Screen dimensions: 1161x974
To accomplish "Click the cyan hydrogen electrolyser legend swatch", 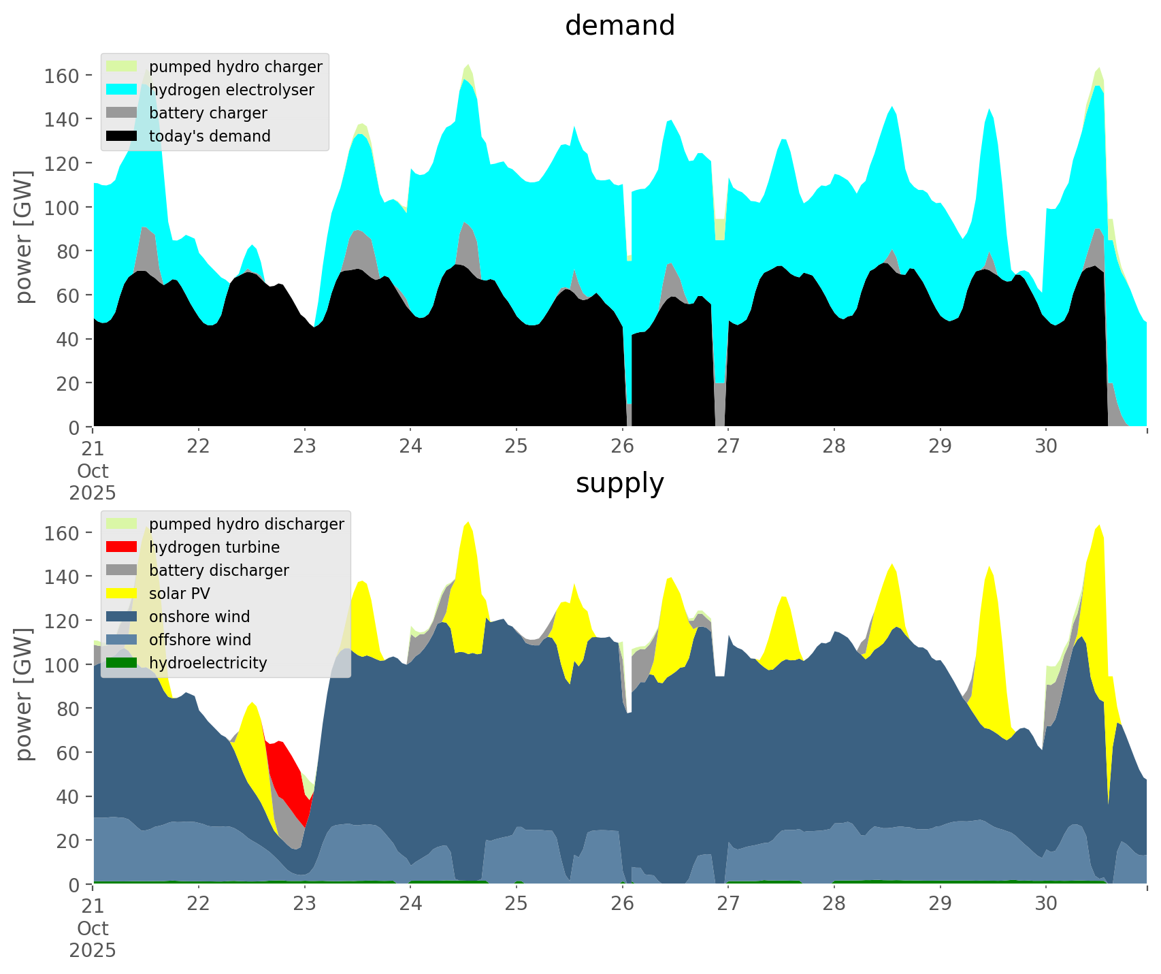I will pyautogui.click(x=122, y=90).
